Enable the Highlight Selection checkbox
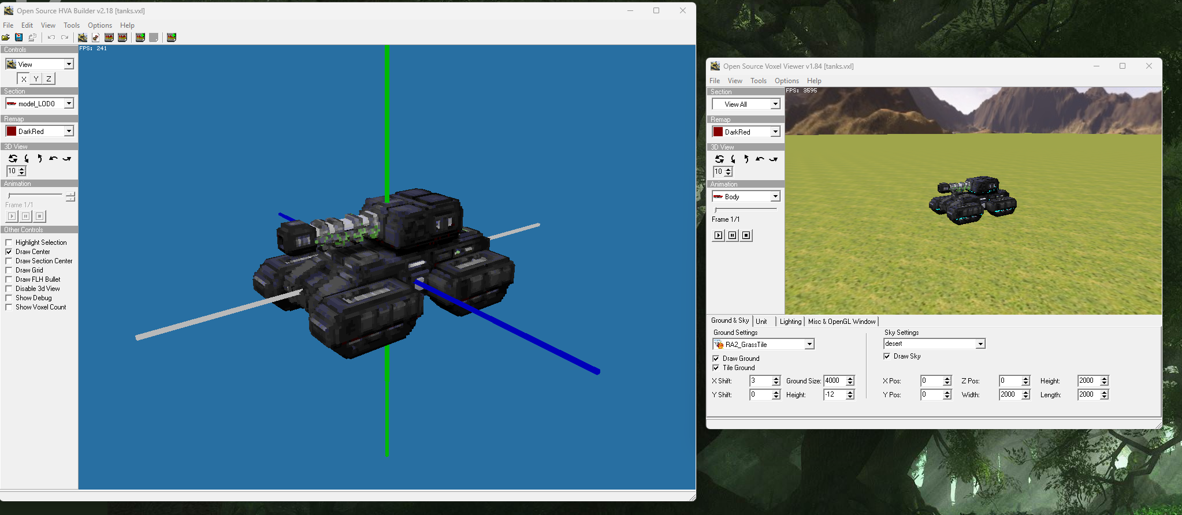The width and height of the screenshot is (1182, 515). click(x=9, y=242)
